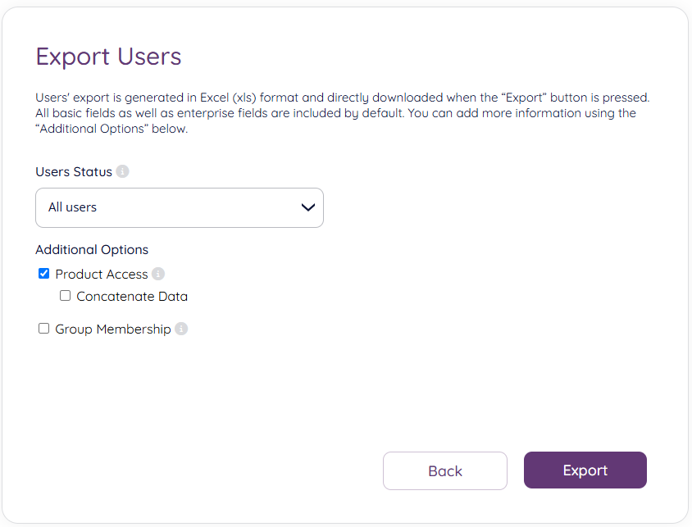The width and height of the screenshot is (692, 527).
Task: Expand the All users selection menu
Action: pos(180,207)
